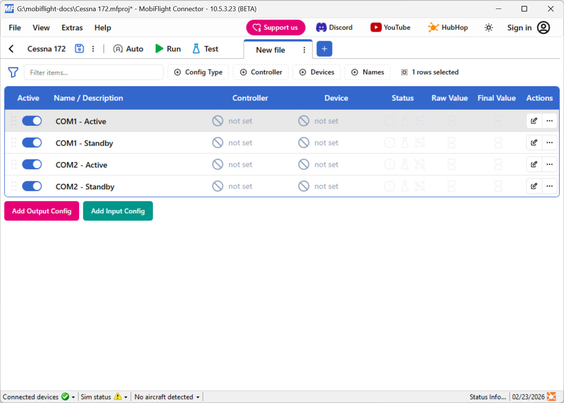Screen dimensions: 564x403
Task: Open the New file tab options menu
Action: click(304, 49)
